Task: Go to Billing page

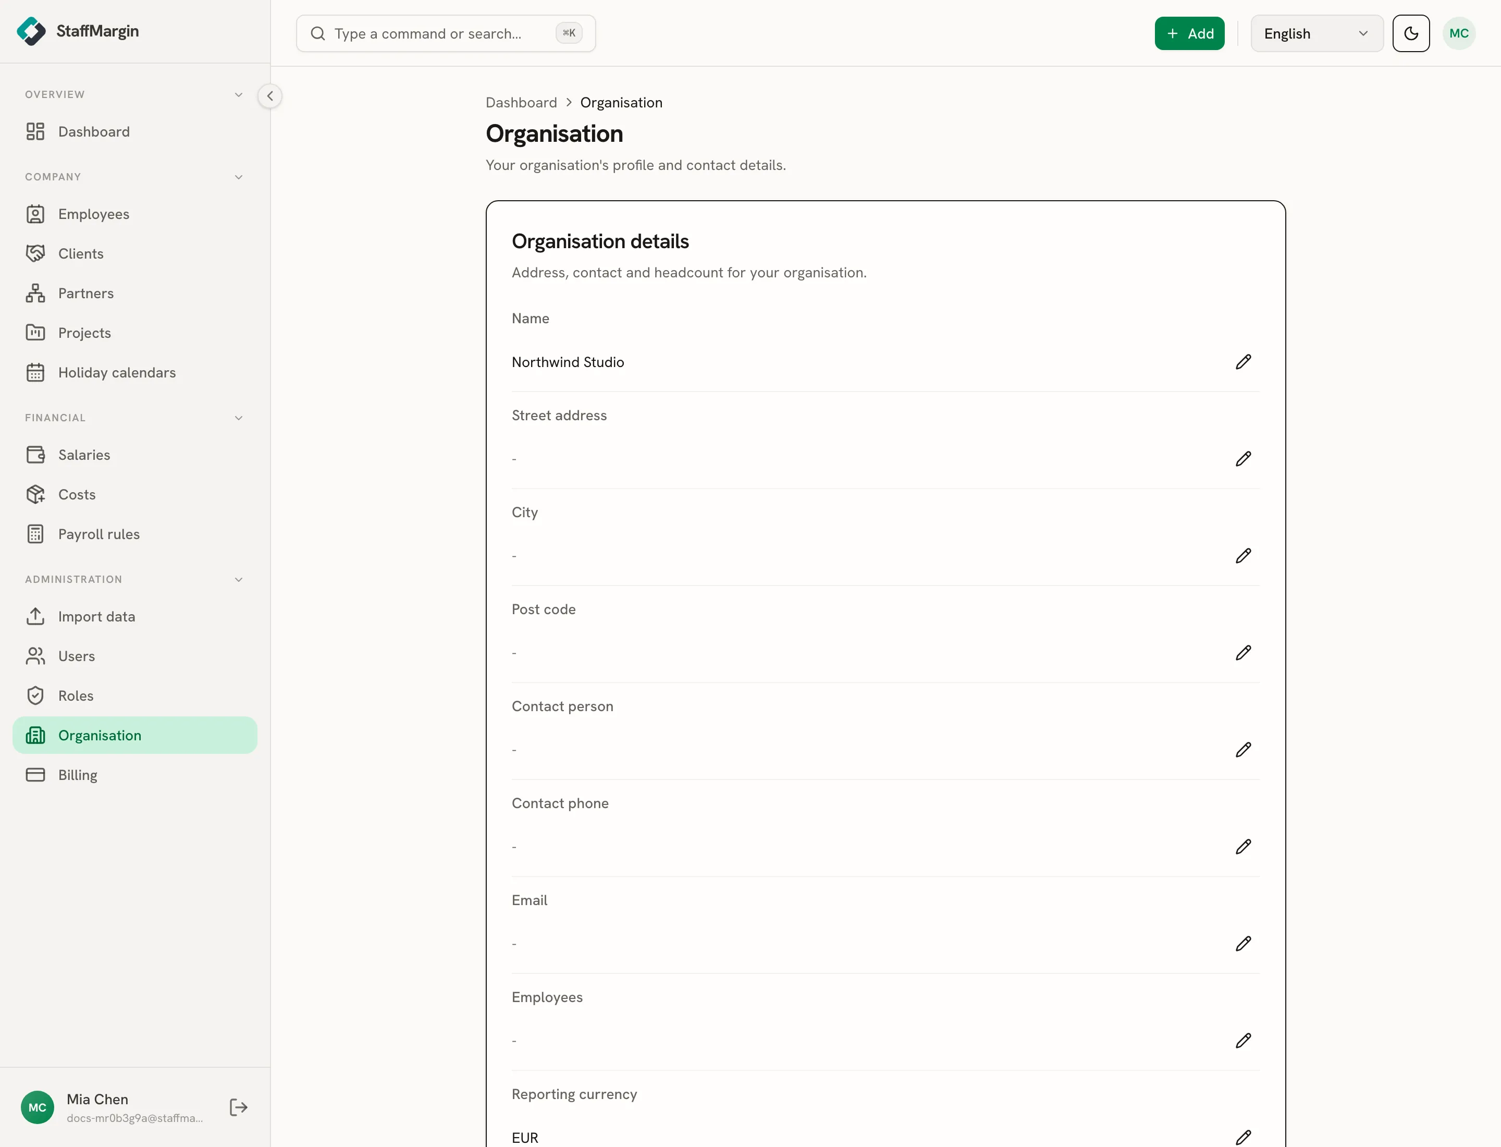Action: coord(135,775)
